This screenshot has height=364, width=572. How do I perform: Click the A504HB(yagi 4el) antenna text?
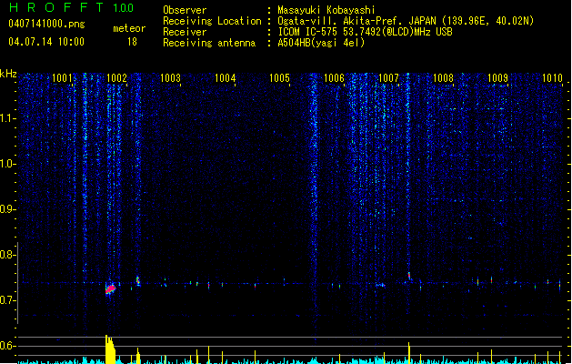(321, 43)
